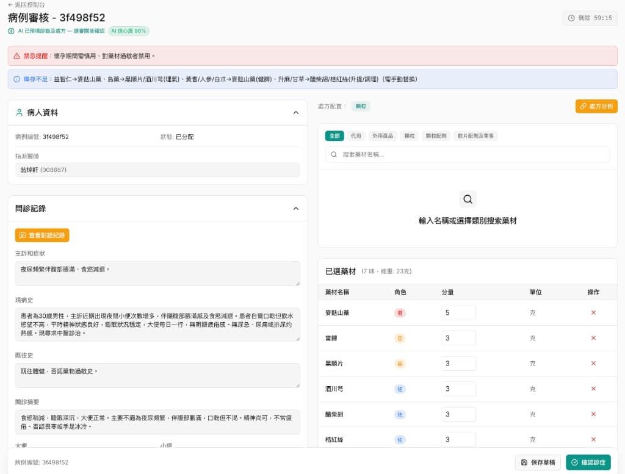Click the large search icon above 輸入名稱或選擇類別搜索藥材
This screenshot has height=474, width=625.
pos(468,199)
